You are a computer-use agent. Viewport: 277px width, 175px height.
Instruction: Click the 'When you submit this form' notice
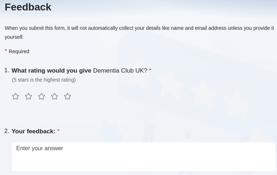tap(139, 28)
